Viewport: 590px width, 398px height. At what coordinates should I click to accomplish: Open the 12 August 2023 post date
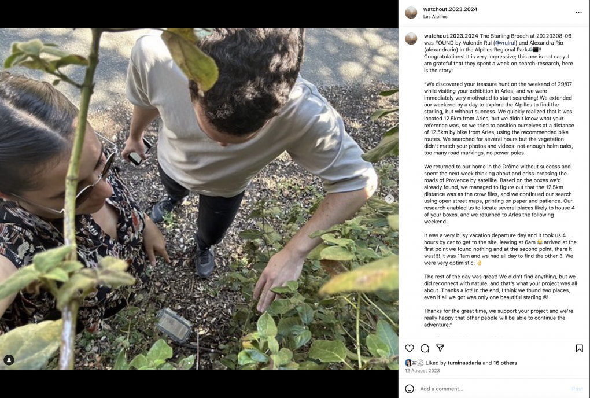[422, 371]
